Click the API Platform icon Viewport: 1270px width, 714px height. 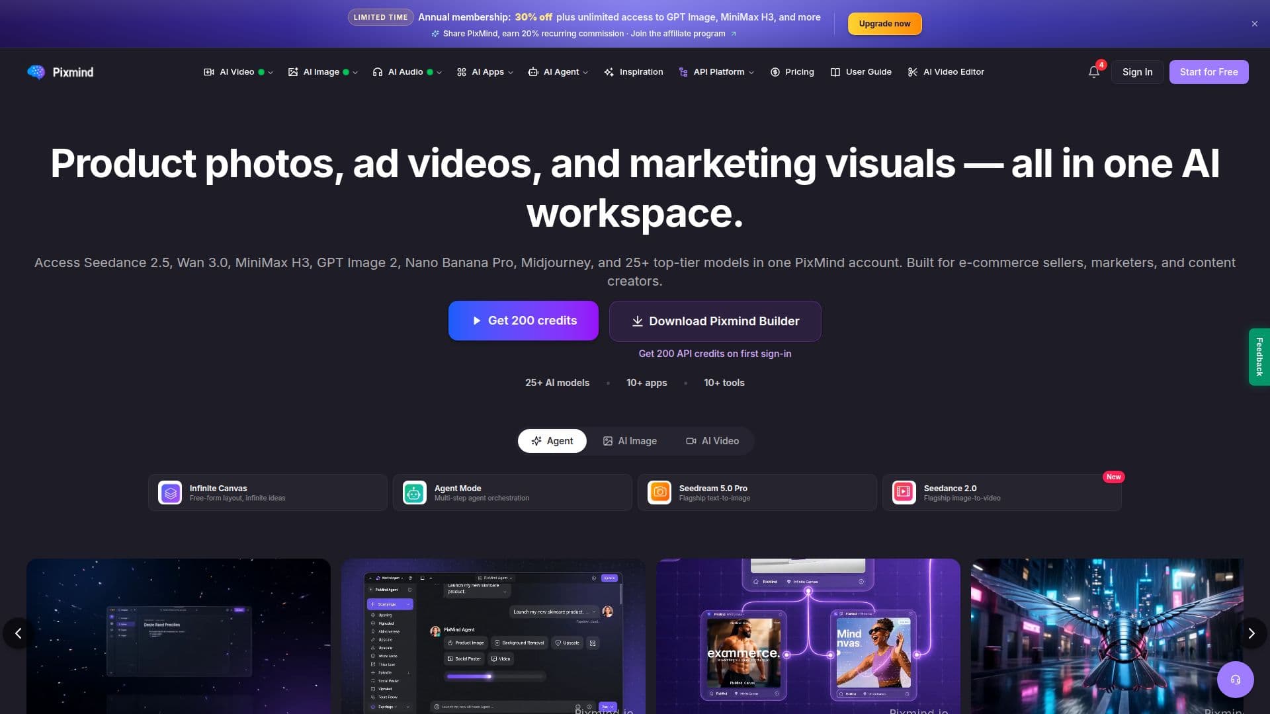click(683, 72)
